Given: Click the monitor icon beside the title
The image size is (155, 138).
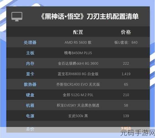Looking at the screenshot, I should (x=17, y=17).
